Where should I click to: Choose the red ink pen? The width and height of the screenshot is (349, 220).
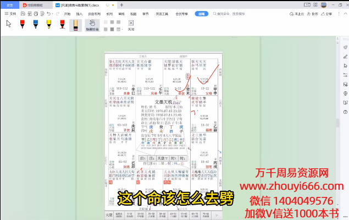22,24
